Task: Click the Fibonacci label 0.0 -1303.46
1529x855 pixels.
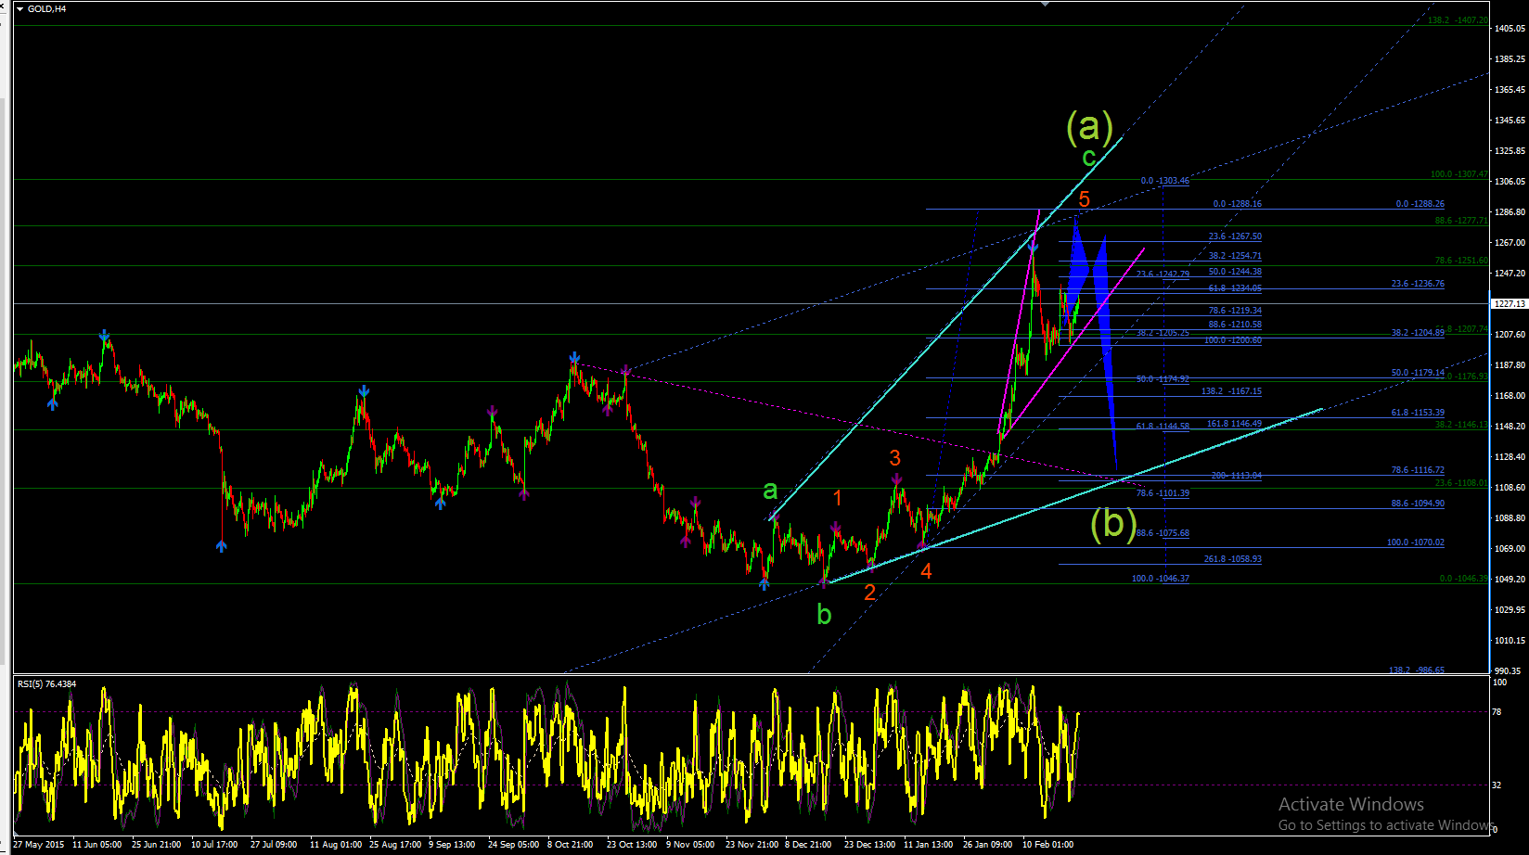Action: click(1165, 181)
